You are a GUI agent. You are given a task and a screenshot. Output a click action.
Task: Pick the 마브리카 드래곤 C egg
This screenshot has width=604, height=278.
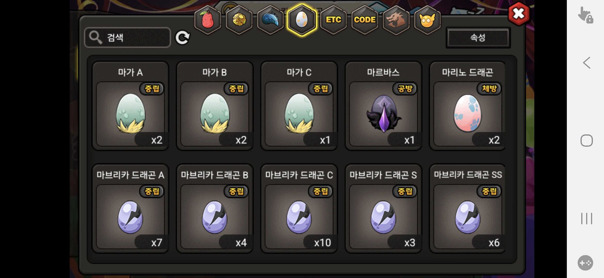(x=299, y=208)
